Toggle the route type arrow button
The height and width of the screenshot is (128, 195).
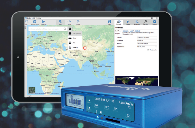click(70, 29)
